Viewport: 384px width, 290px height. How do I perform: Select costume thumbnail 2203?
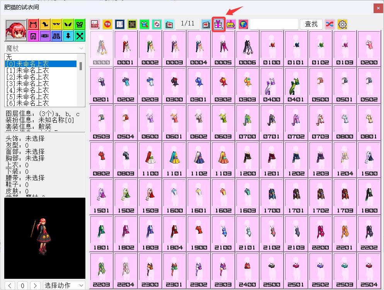pyautogui.click(x=101, y=271)
